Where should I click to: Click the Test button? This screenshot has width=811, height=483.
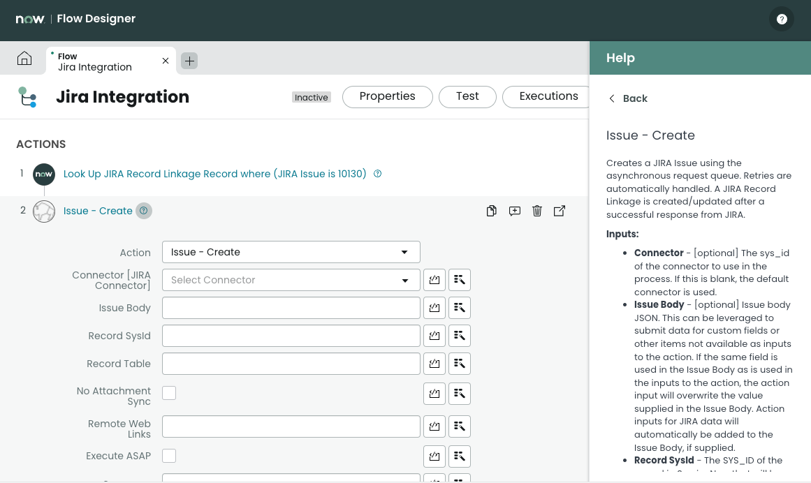point(467,97)
